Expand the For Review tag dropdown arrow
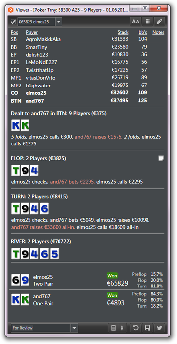 74,328
